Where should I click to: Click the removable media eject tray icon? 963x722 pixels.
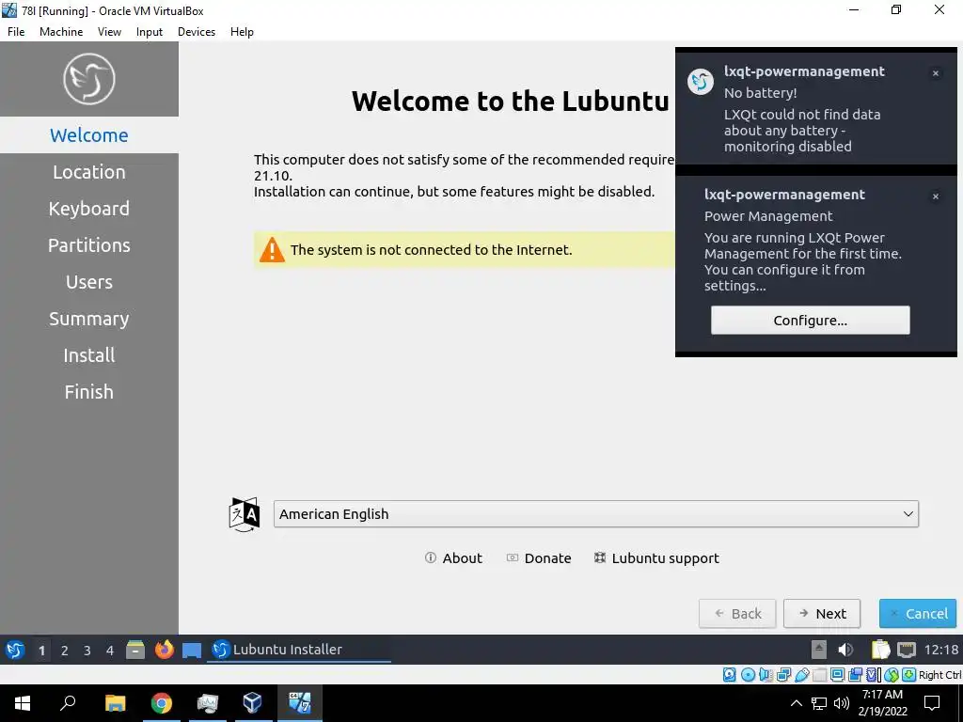(819, 650)
